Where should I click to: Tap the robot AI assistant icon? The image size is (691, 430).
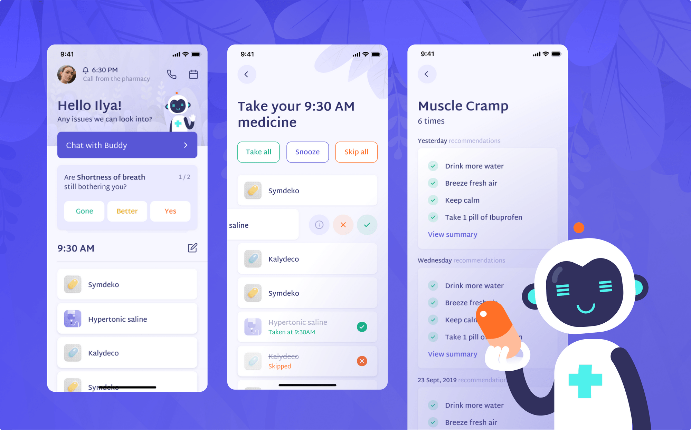pos(178,114)
